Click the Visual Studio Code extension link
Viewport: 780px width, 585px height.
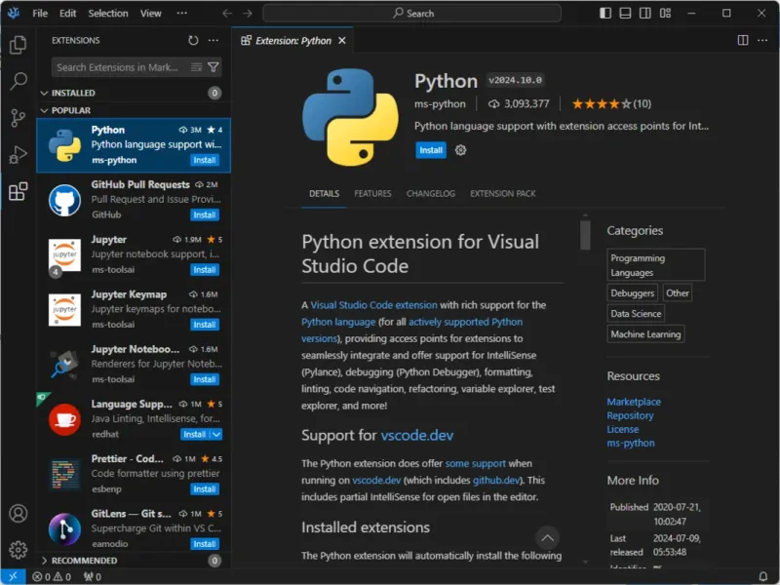pos(373,305)
